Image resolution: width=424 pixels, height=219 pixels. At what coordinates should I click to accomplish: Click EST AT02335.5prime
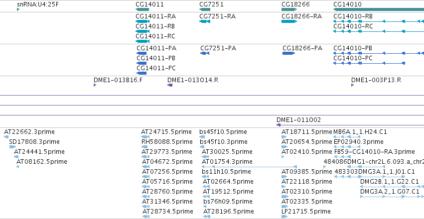306,202
